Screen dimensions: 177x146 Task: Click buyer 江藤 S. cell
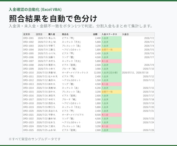click(52, 50)
